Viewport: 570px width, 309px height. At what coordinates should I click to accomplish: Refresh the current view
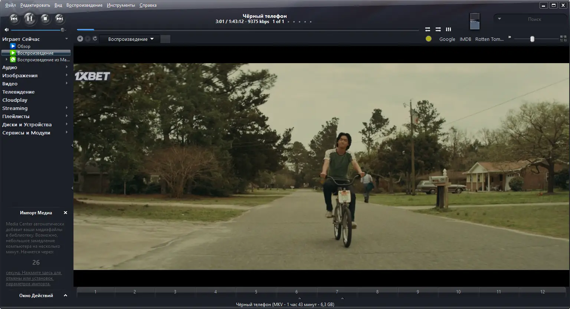coord(95,39)
